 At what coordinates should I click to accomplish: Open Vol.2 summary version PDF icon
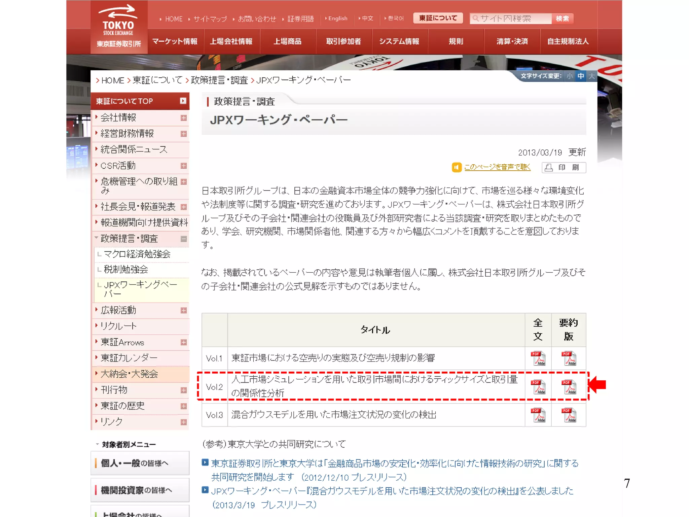[x=569, y=387]
